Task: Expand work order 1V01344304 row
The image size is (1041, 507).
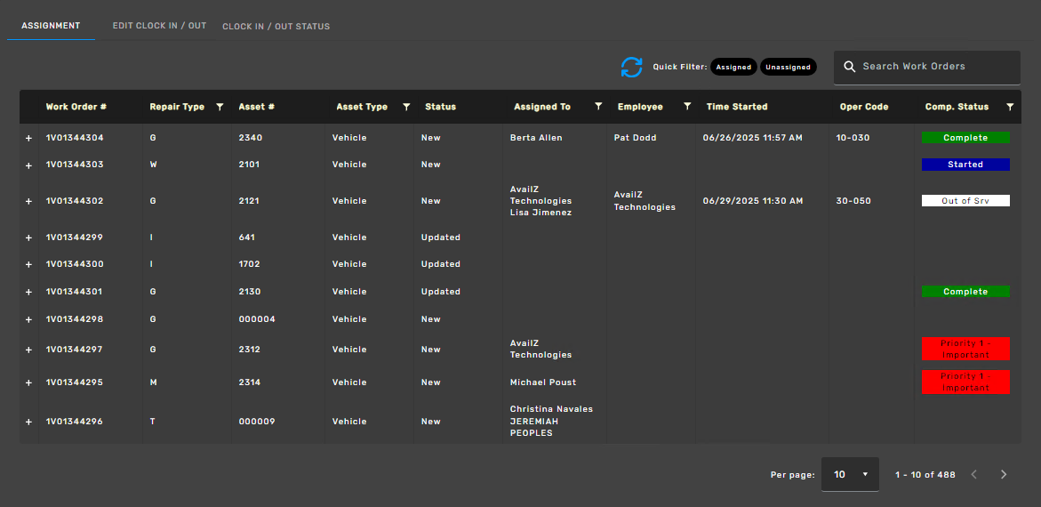Action: [28, 139]
